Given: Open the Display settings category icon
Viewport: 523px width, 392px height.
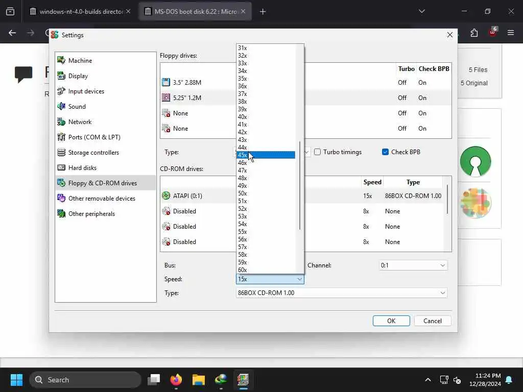Looking at the screenshot, I should (61, 76).
